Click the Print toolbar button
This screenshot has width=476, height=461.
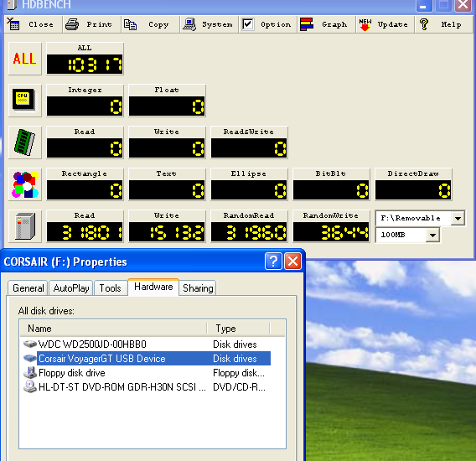(x=91, y=24)
